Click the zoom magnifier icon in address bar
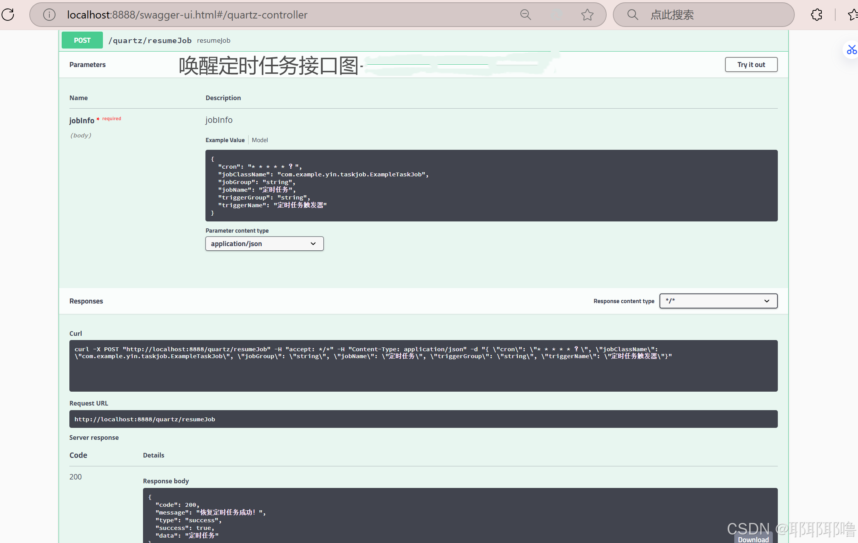This screenshot has width=858, height=543. click(x=525, y=15)
